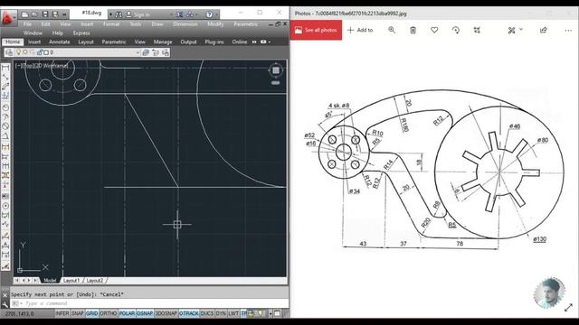Screen dimensions: 579x325
Task: Select the Diameter dimension tool
Action: 5,126
